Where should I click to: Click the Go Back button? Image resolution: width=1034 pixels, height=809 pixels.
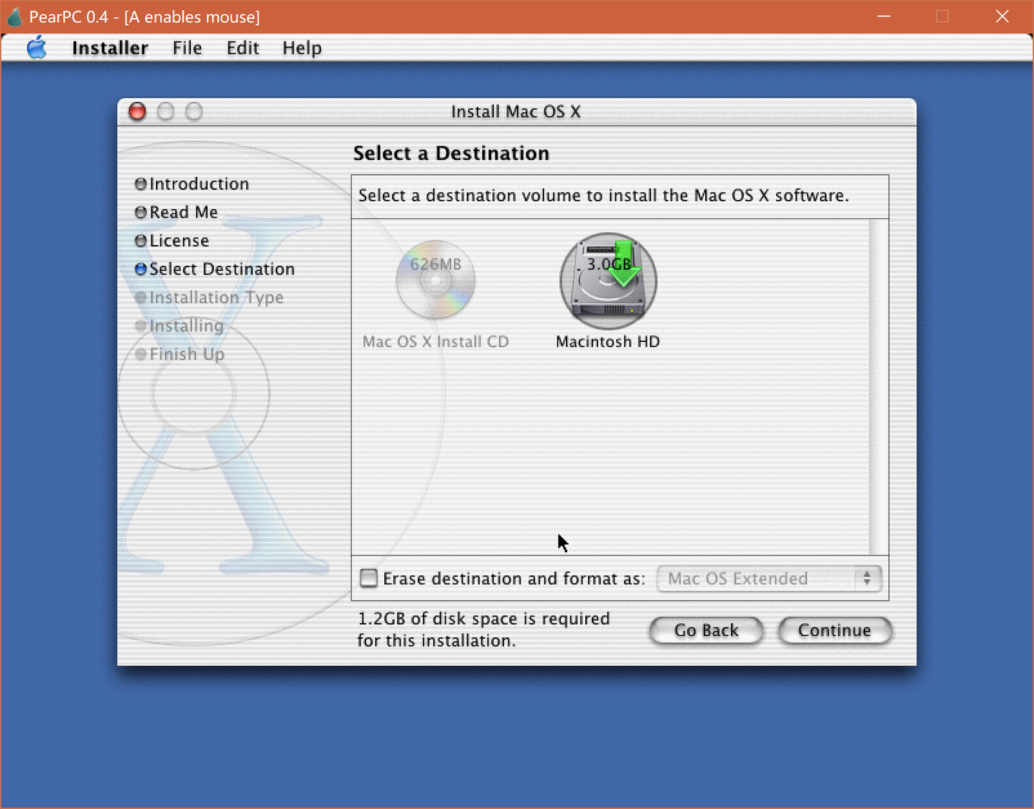706,630
